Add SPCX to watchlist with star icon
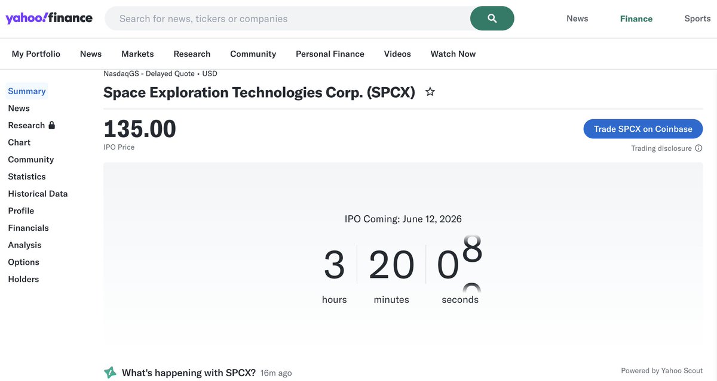This screenshot has width=717, height=381. click(430, 92)
